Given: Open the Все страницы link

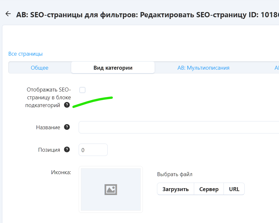Looking at the screenshot, I should 25,54.
